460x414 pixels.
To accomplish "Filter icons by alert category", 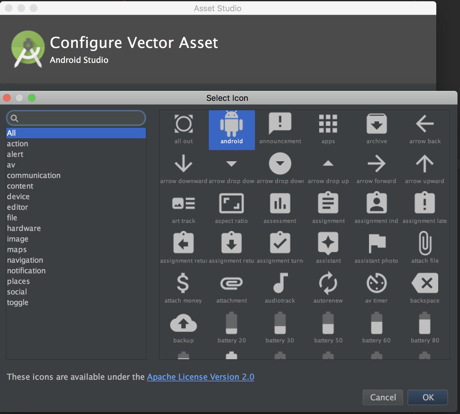I will 76,154.
